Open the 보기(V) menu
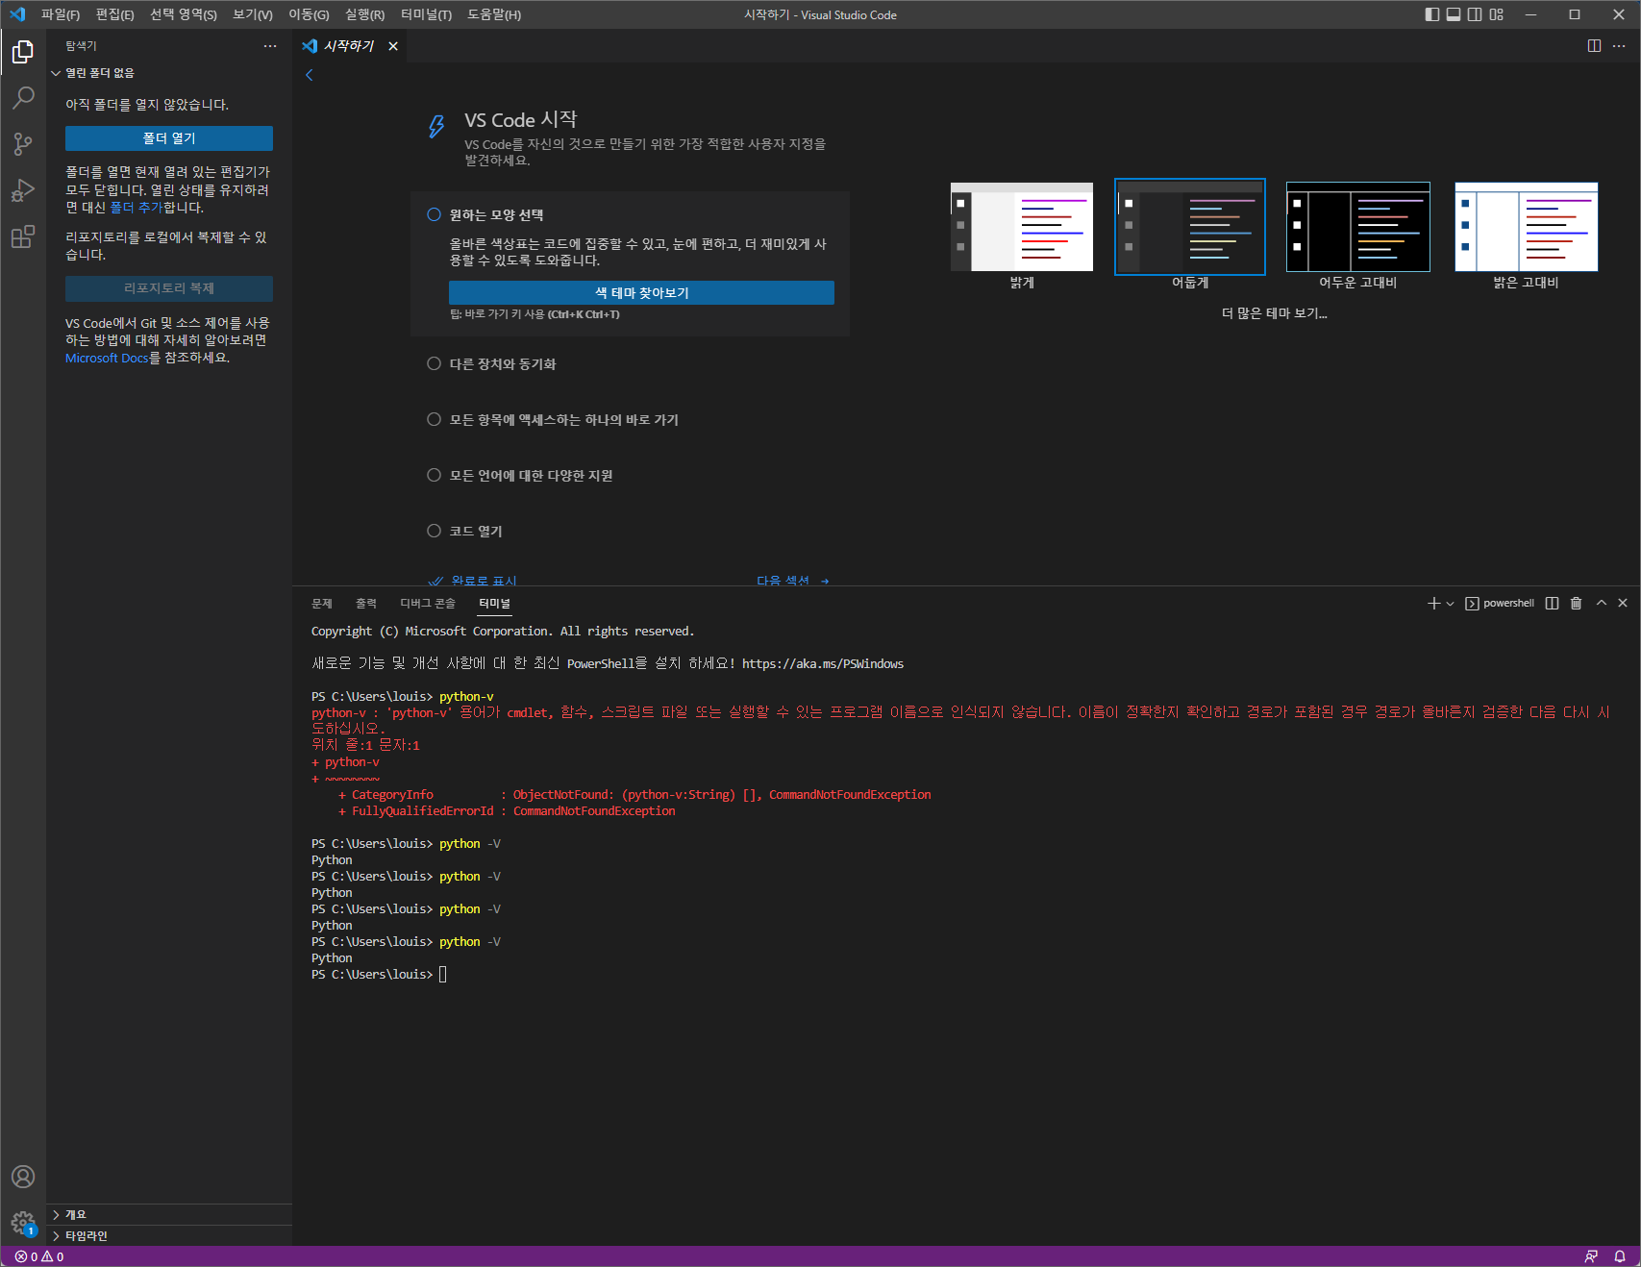Viewport: 1641px width, 1267px height. [x=253, y=14]
